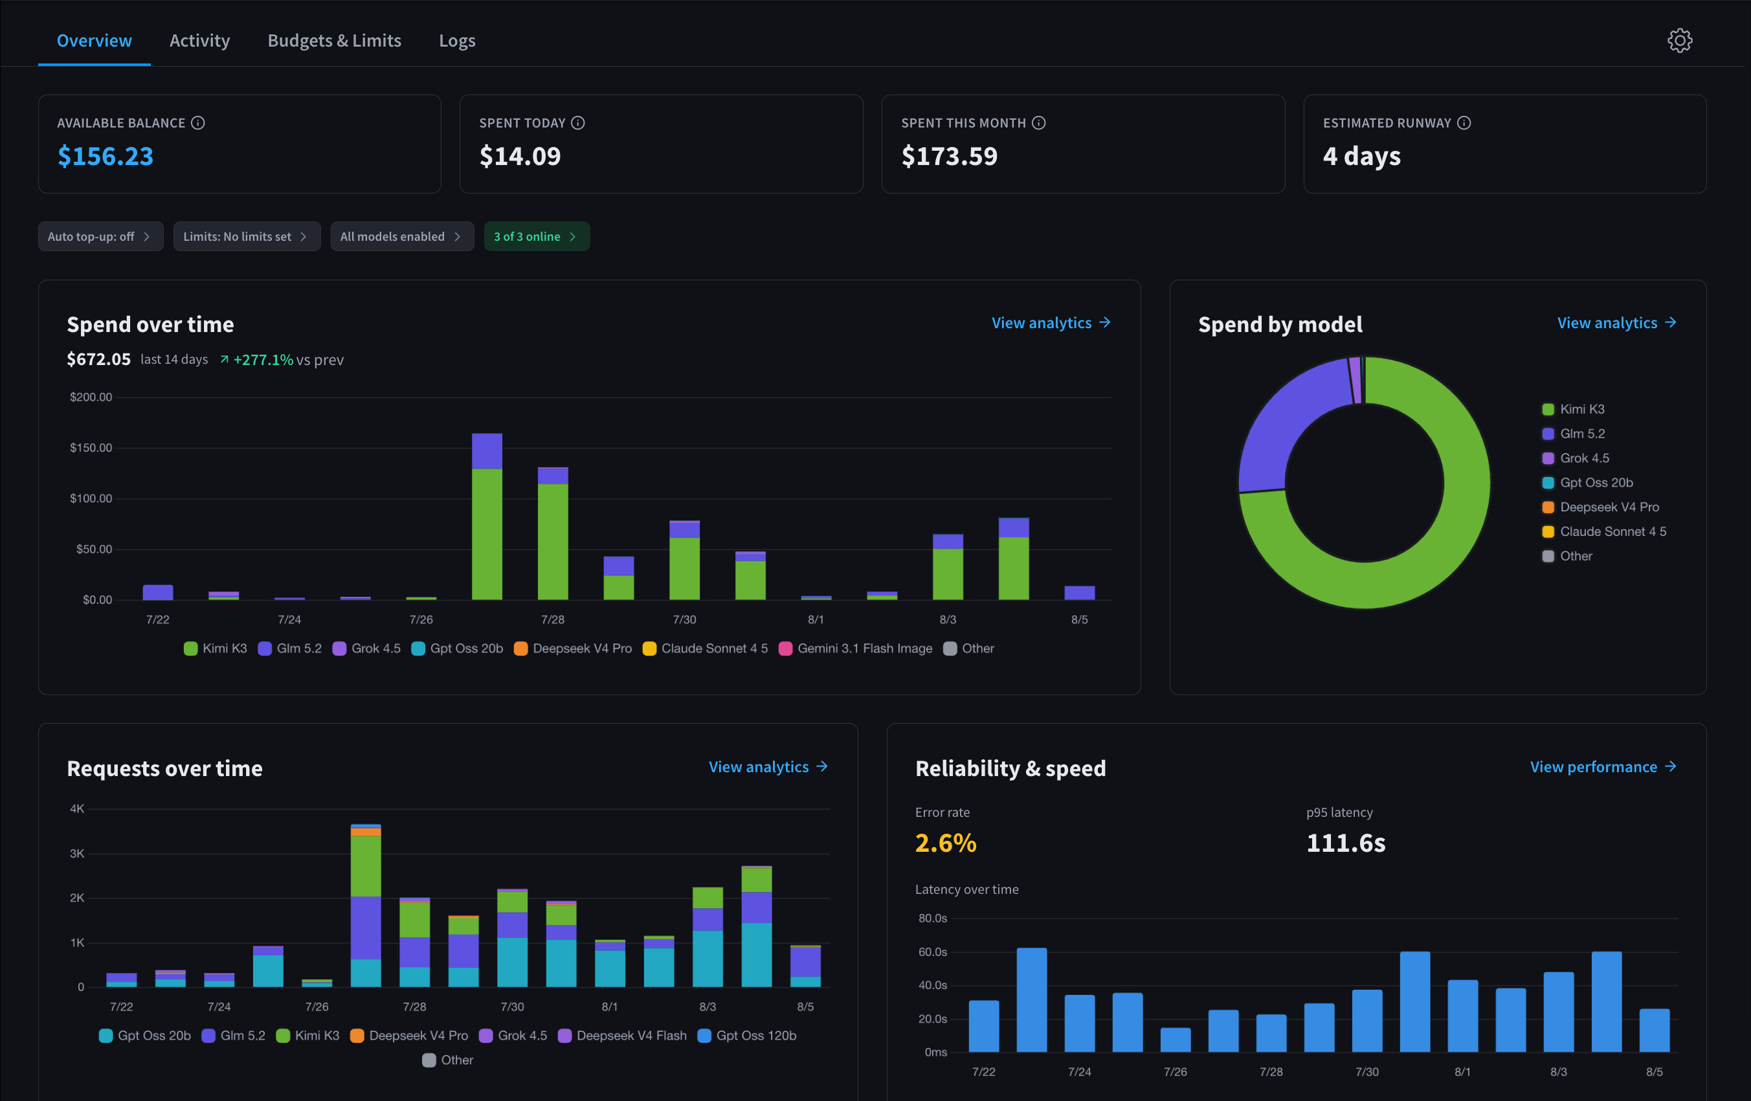Open the settings gear icon
Viewport: 1751px width, 1101px height.
click(x=1679, y=41)
